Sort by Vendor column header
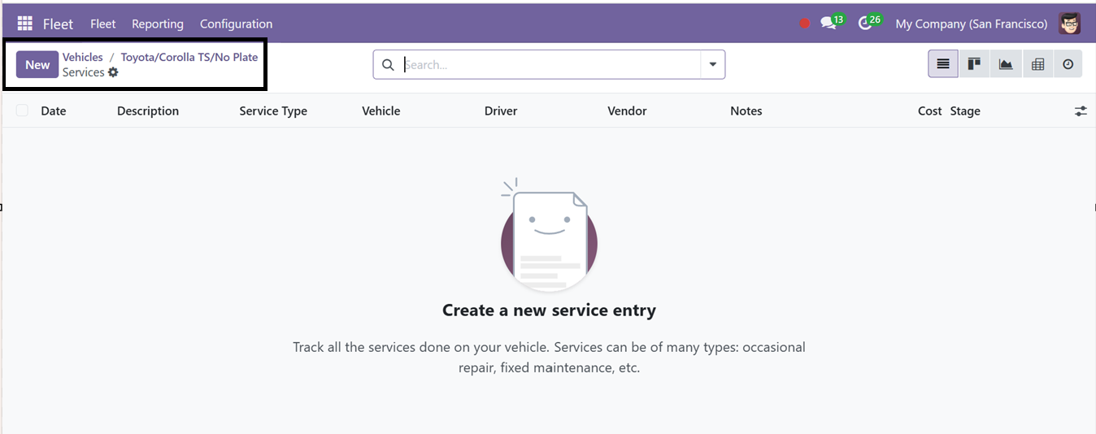Image resolution: width=1096 pixels, height=434 pixels. (x=627, y=111)
